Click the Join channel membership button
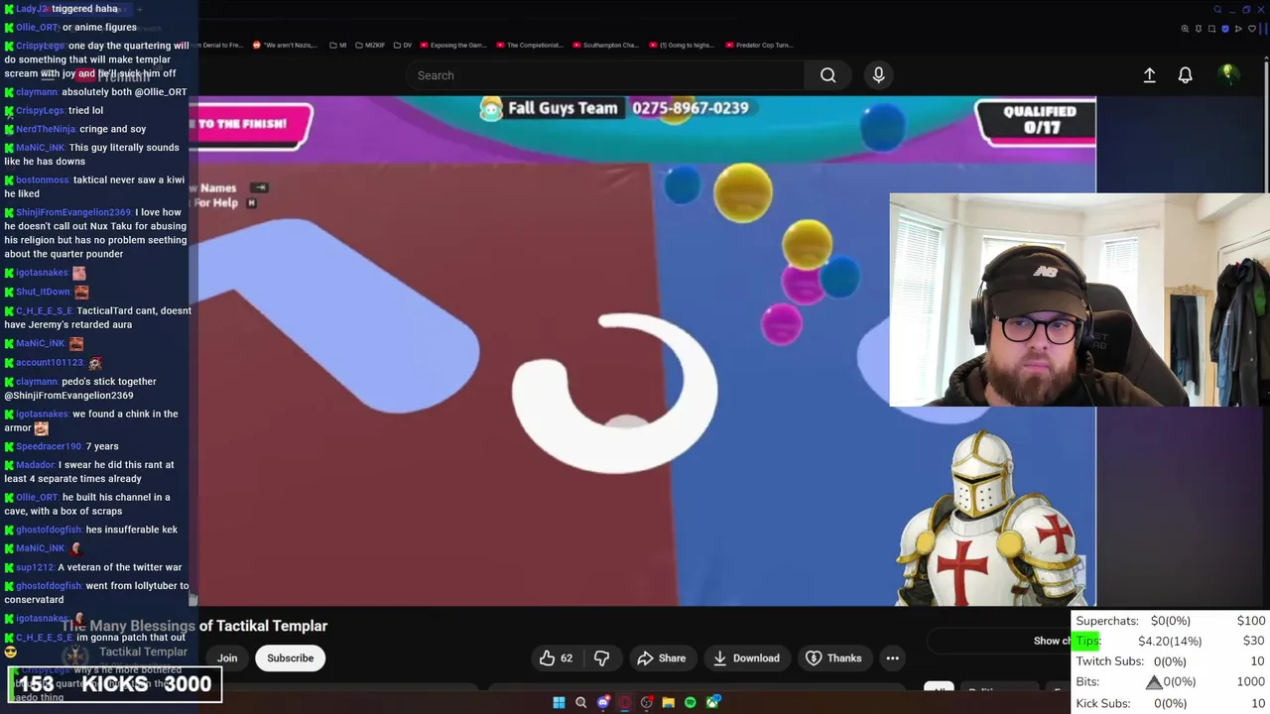The height and width of the screenshot is (714, 1270). coord(227,657)
